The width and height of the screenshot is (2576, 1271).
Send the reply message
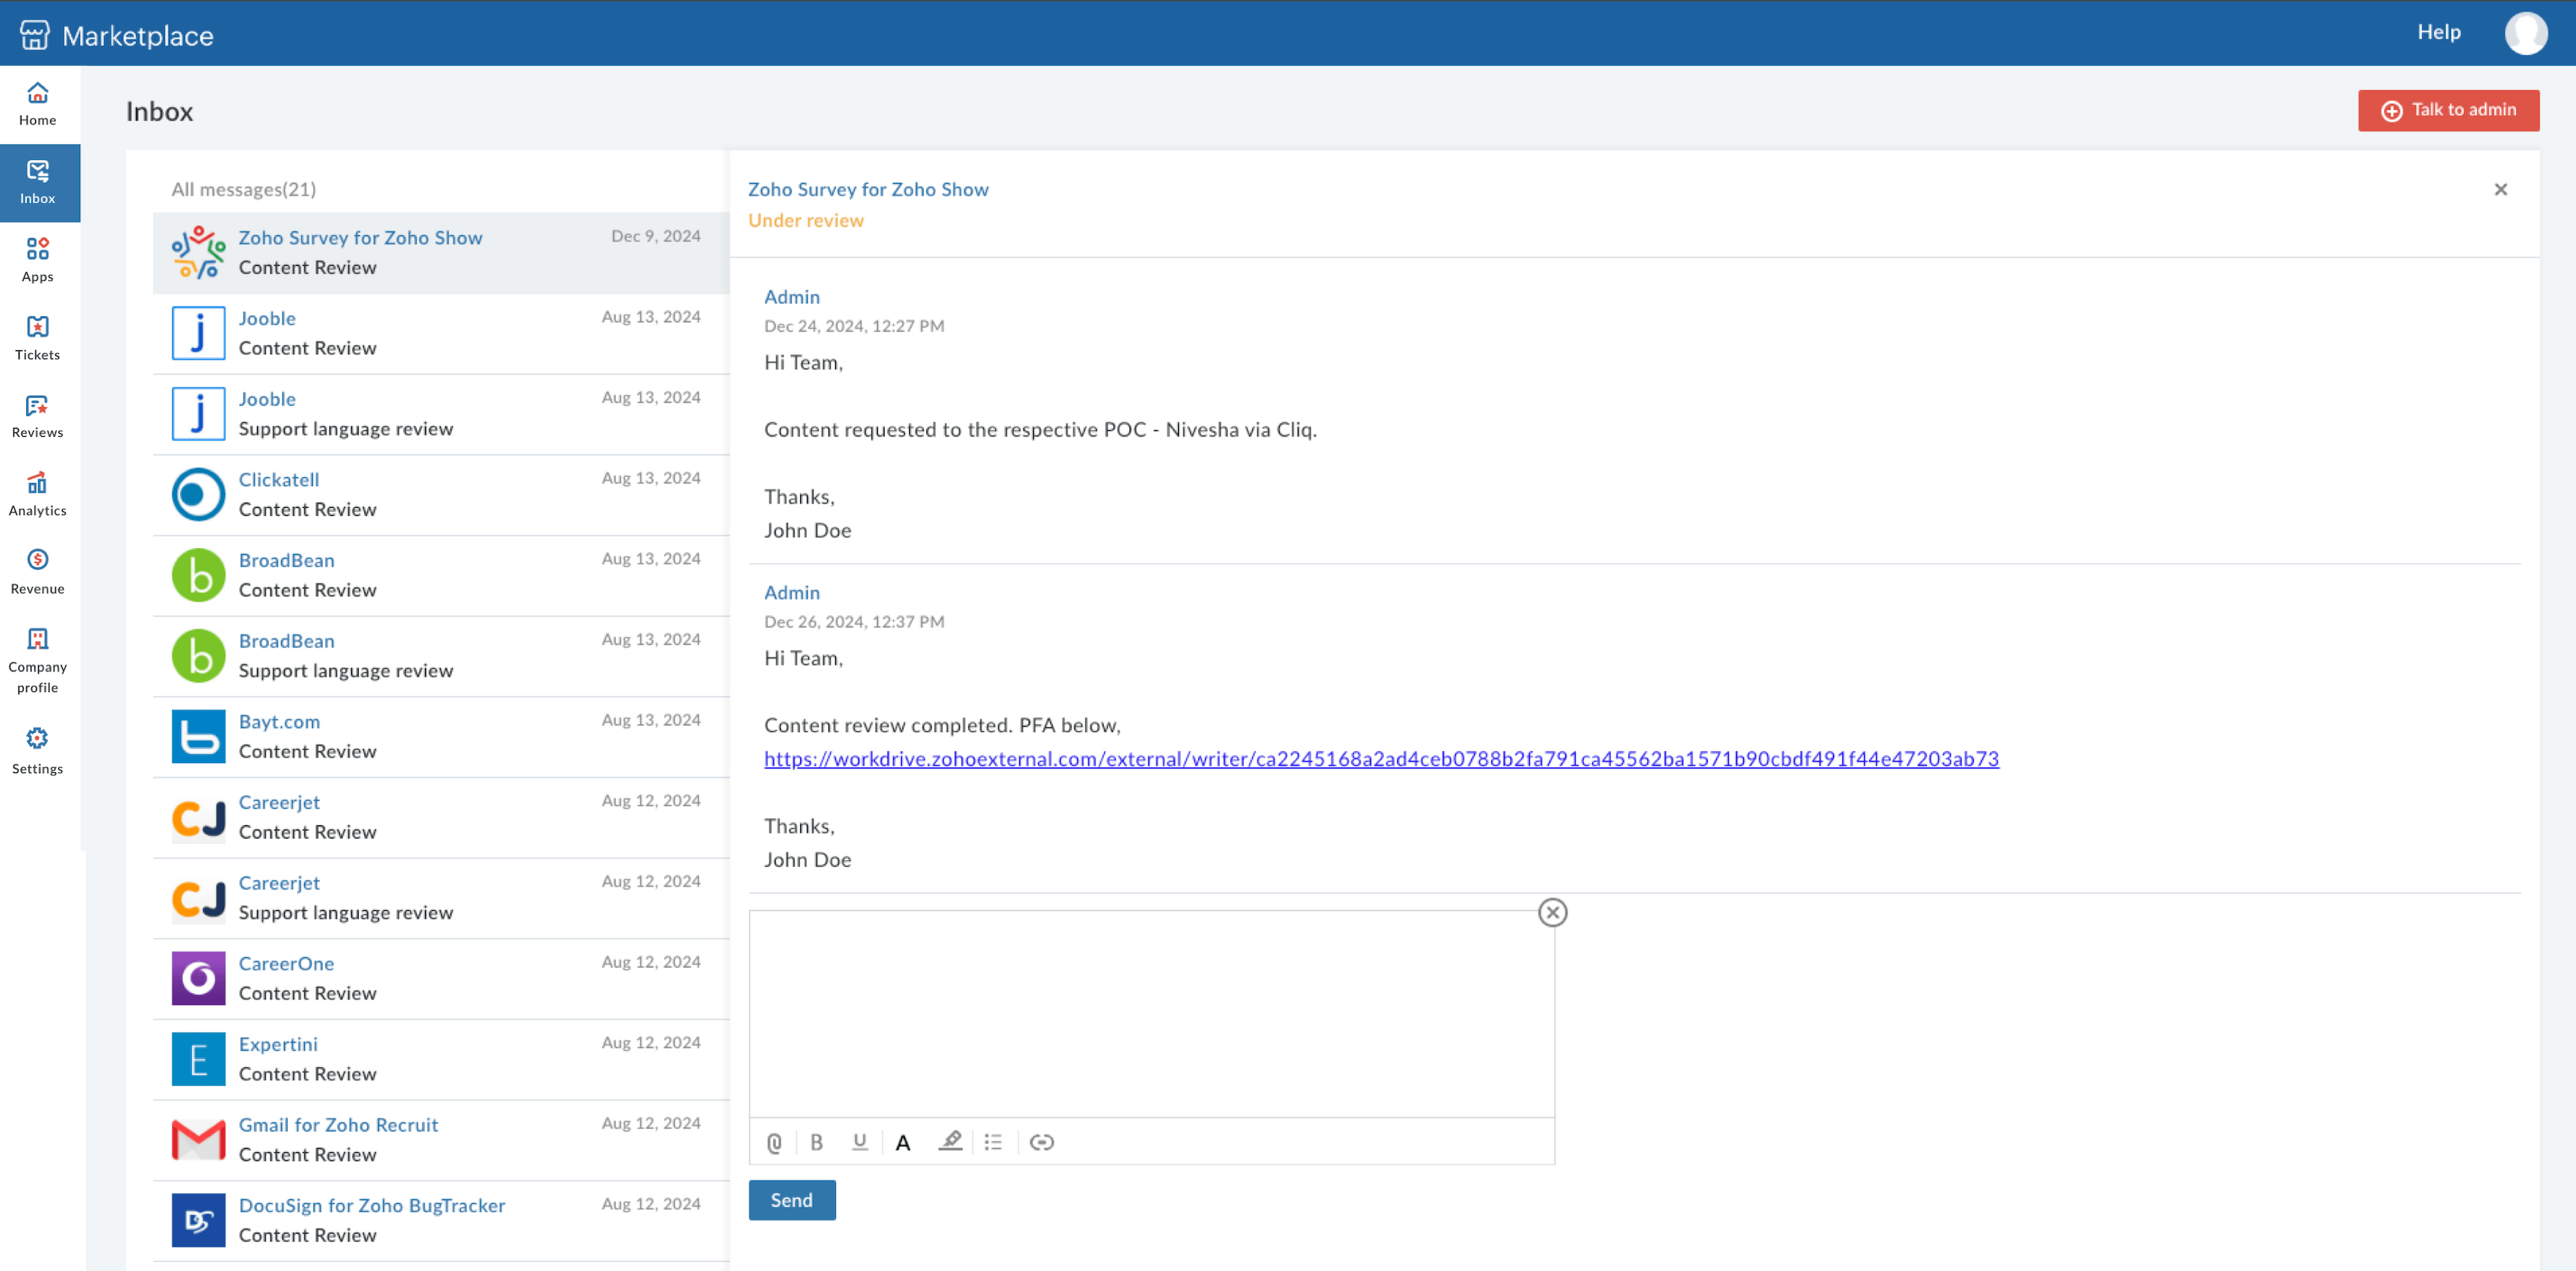click(x=792, y=1200)
